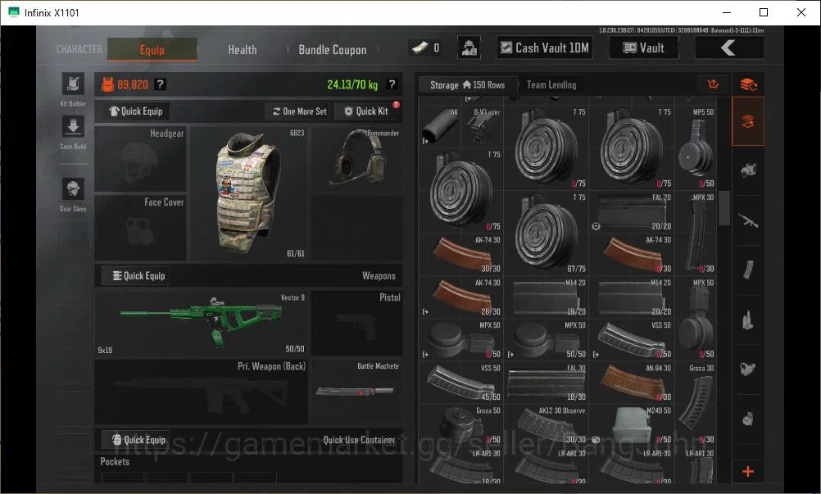This screenshot has width=821, height=494.
Task: Select the MP5 50 drum magazine
Action: point(696,148)
